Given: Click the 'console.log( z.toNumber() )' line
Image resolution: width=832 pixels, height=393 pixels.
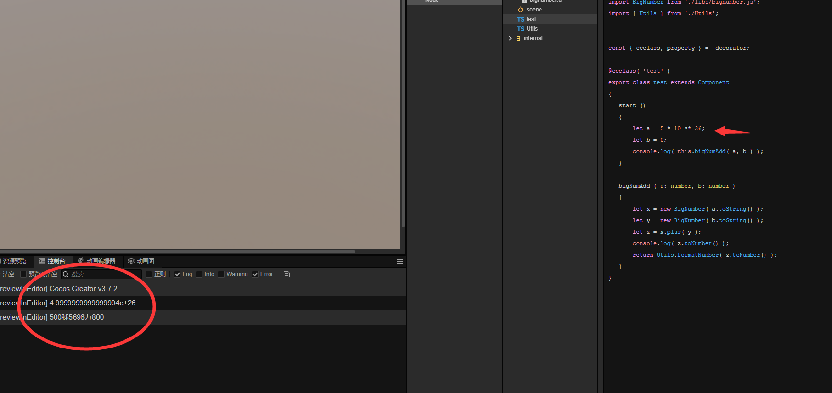Looking at the screenshot, I should 681,243.
